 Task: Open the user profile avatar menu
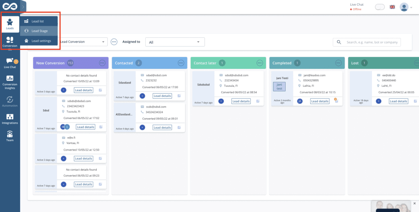tap(404, 7)
